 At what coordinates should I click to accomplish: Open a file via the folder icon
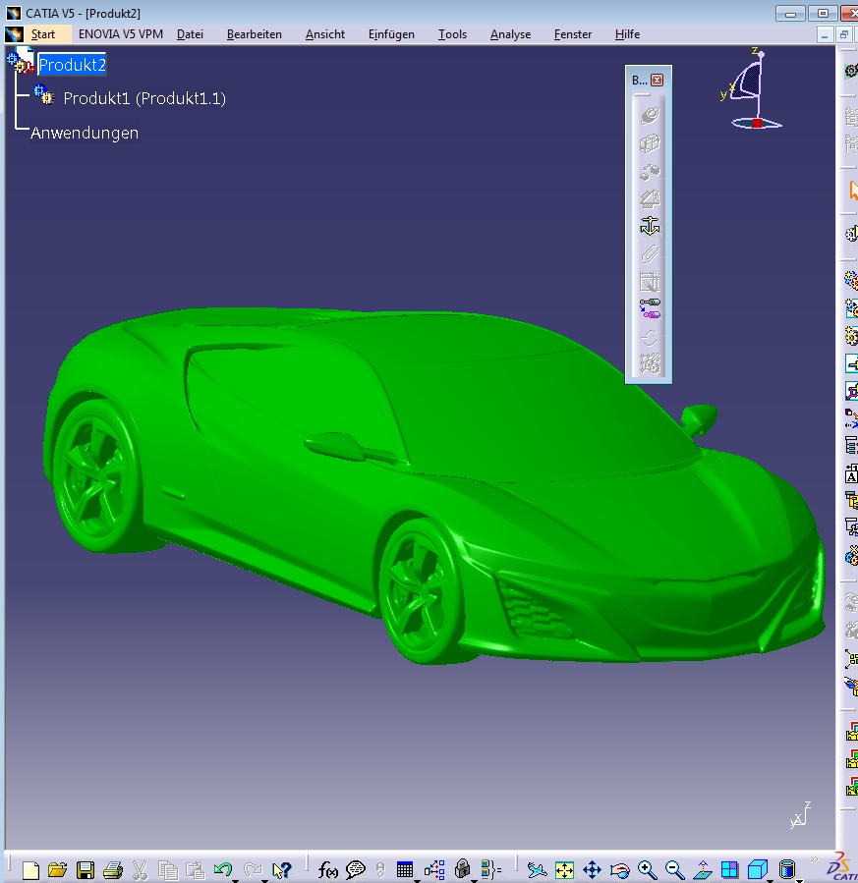click(57, 870)
